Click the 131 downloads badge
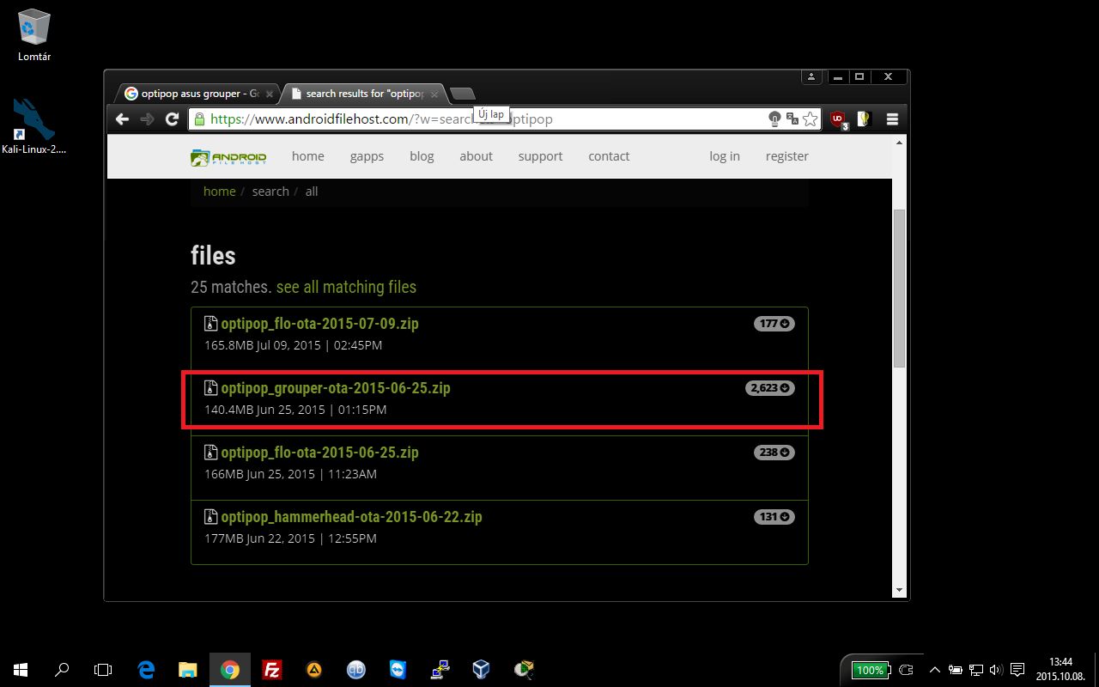Screen dimensions: 1099x687 [774, 517]
